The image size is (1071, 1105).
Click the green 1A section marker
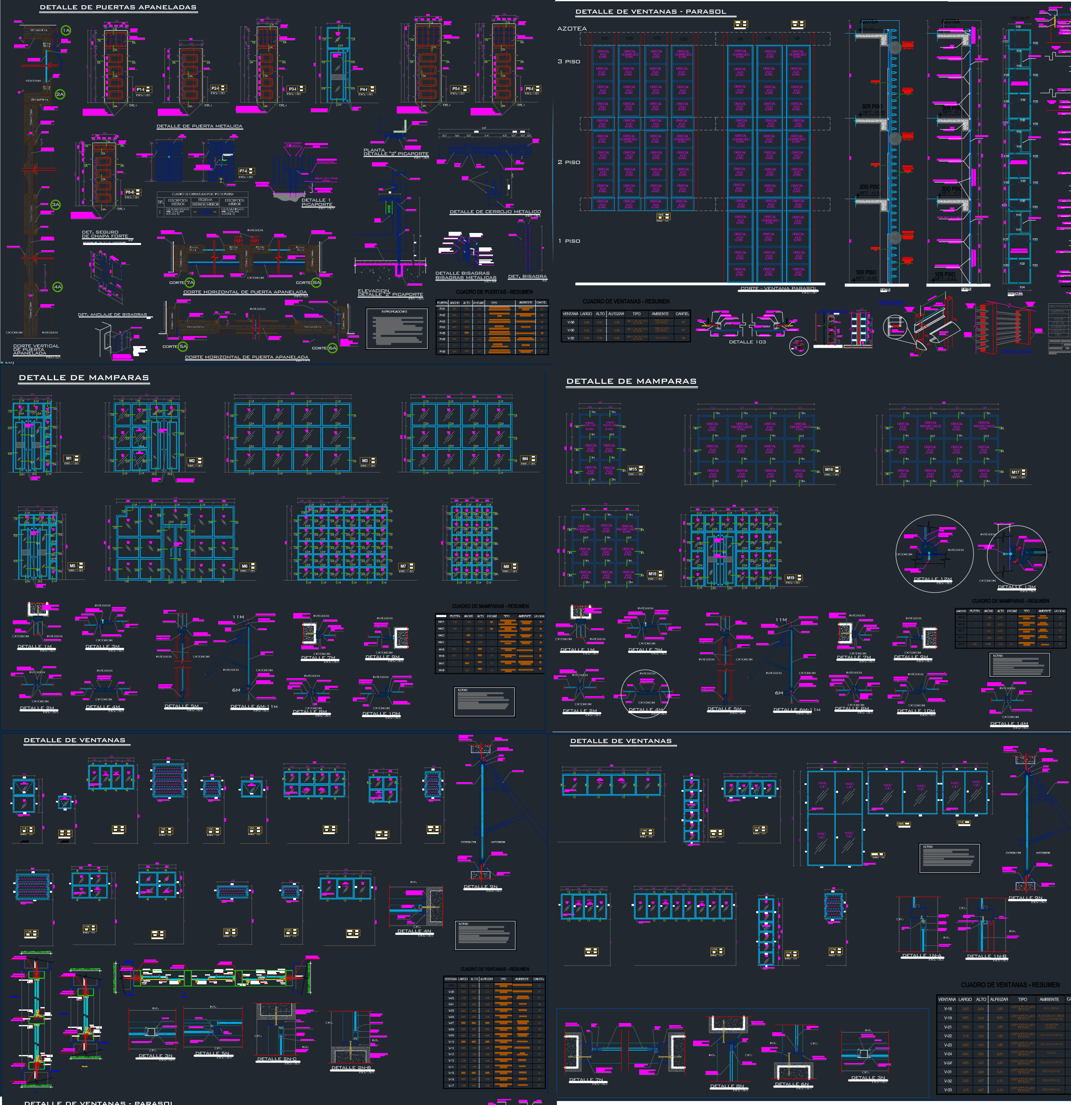(x=66, y=30)
